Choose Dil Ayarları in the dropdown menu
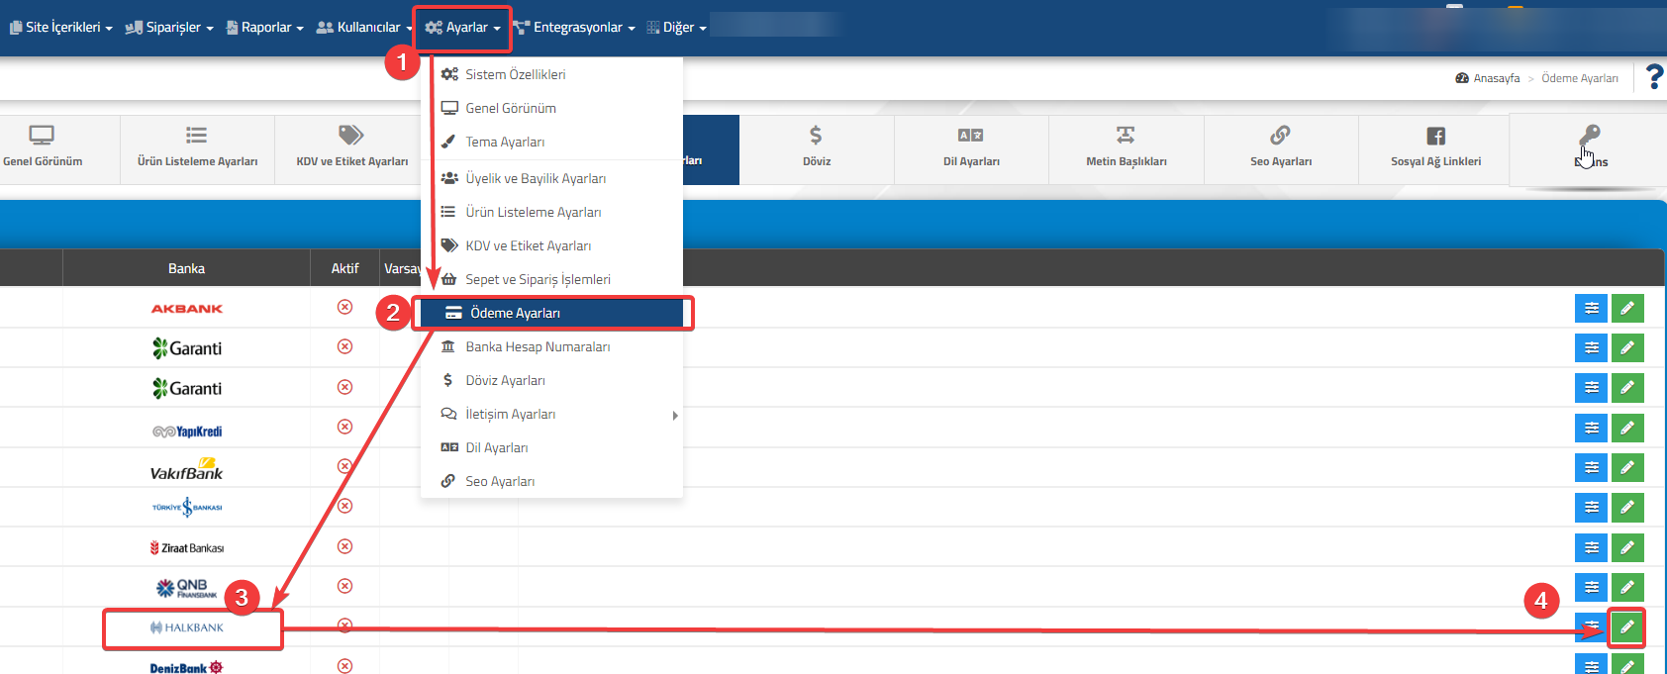The height and width of the screenshot is (674, 1667). [x=551, y=447]
